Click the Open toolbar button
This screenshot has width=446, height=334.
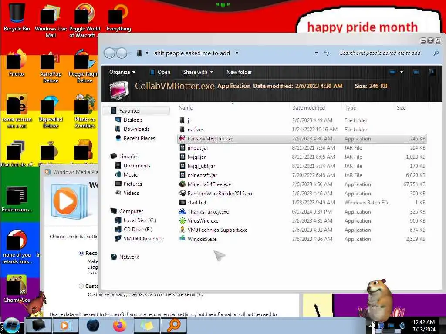point(160,72)
